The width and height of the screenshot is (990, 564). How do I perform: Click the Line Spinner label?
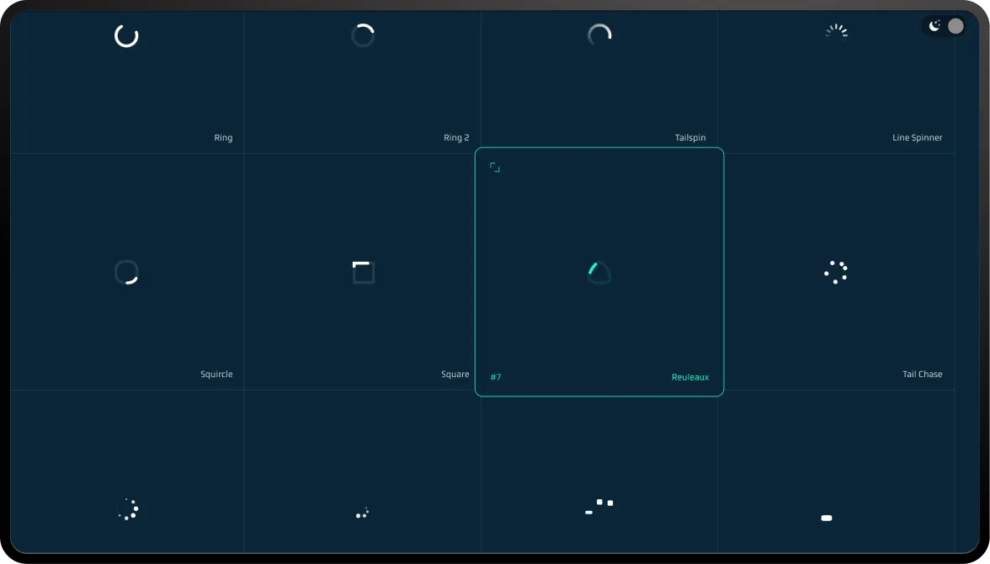[918, 138]
